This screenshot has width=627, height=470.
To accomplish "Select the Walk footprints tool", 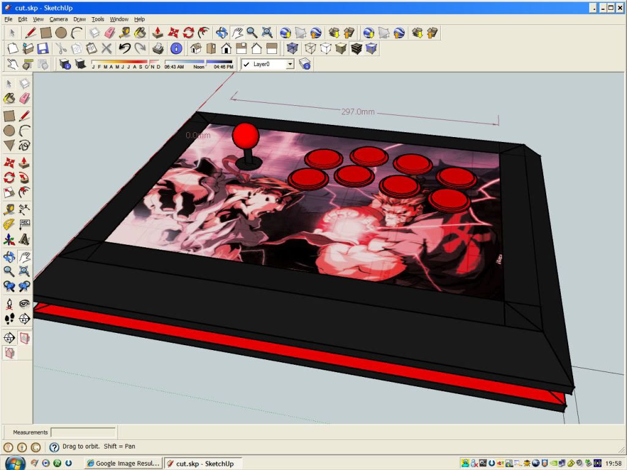I will coord(9,318).
